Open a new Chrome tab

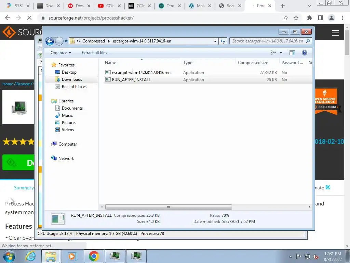(x=283, y=6)
